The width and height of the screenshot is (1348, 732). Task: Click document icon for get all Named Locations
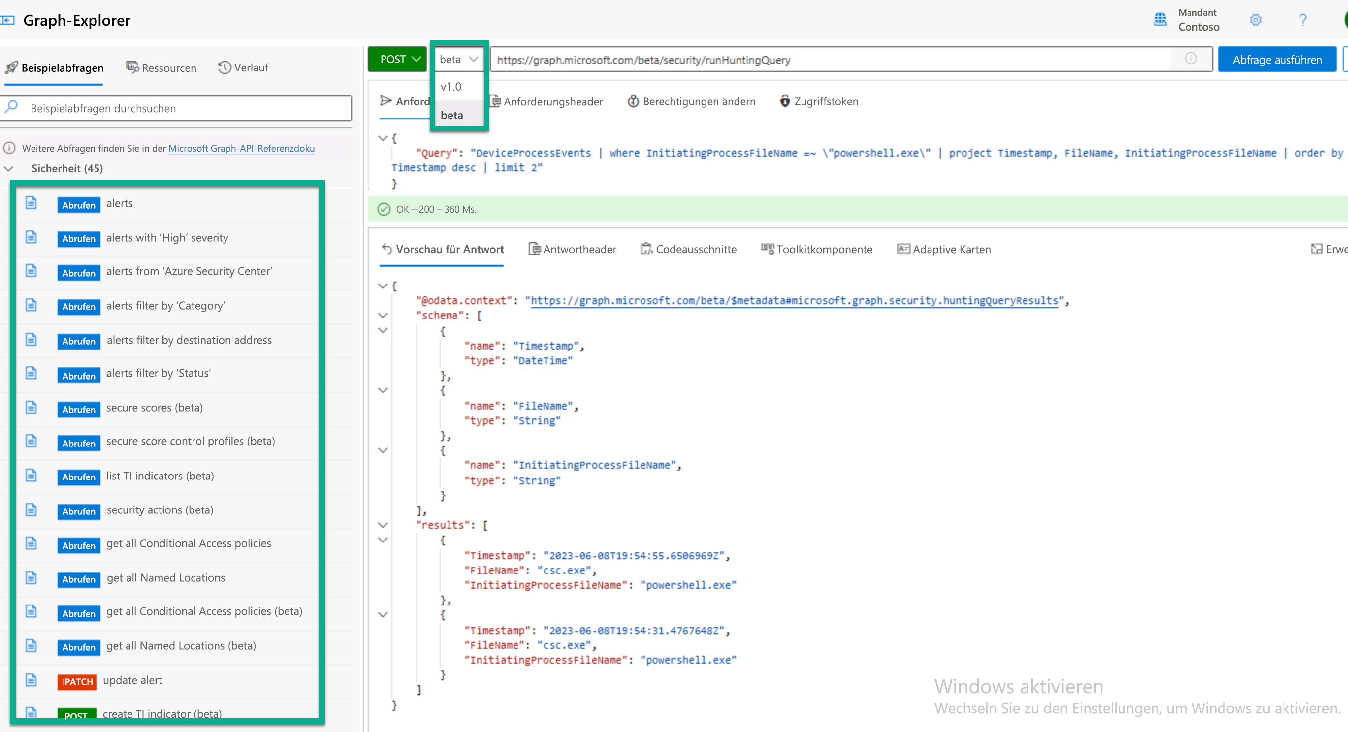pyautogui.click(x=32, y=577)
